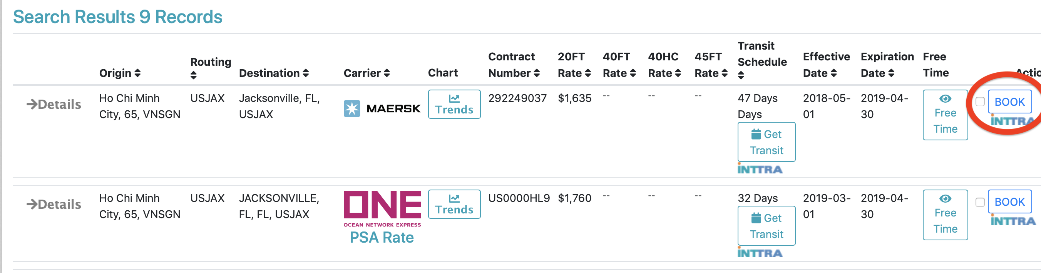Sort by Transit Schedule column arrows

[741, 75]
